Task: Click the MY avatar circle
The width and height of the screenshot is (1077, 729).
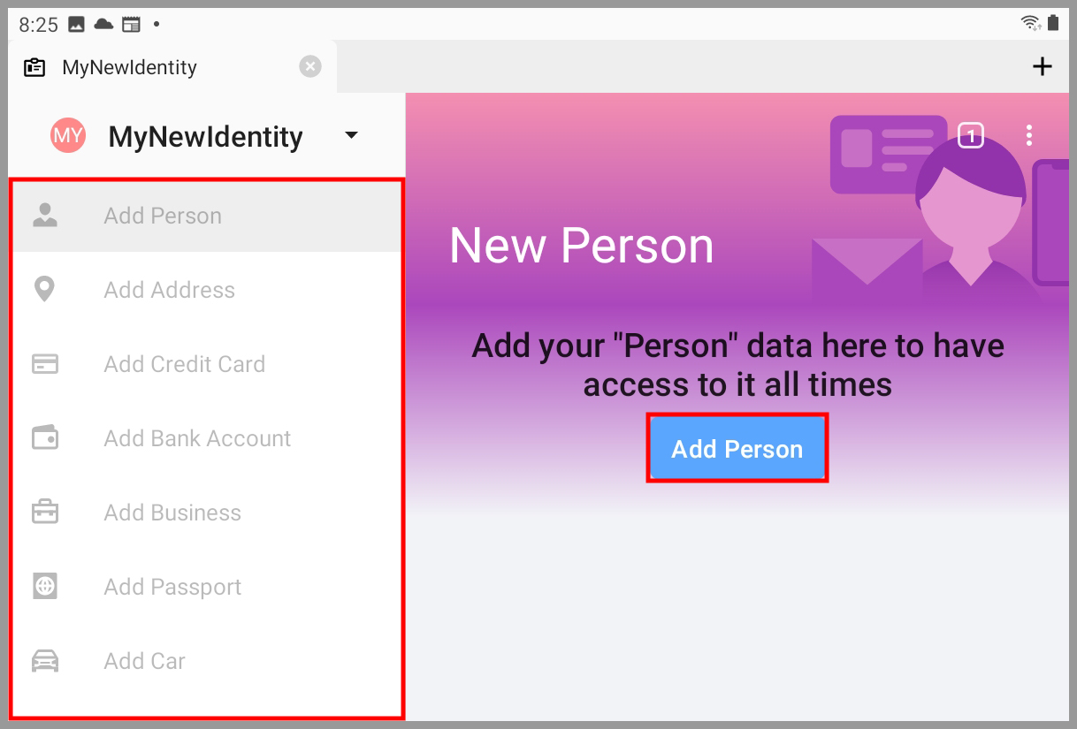Action: 68,135
